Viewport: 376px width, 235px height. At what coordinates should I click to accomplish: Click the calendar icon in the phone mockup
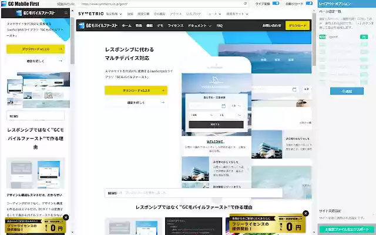(223, 106)
